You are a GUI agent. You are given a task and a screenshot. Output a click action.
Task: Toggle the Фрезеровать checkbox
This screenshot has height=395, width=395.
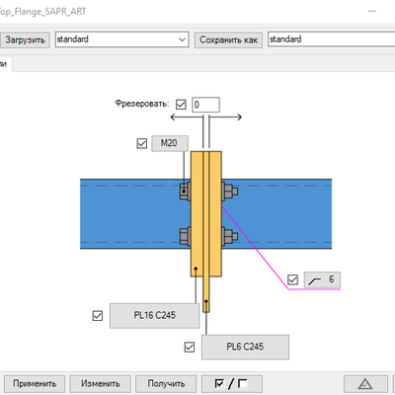click(181, 105)
